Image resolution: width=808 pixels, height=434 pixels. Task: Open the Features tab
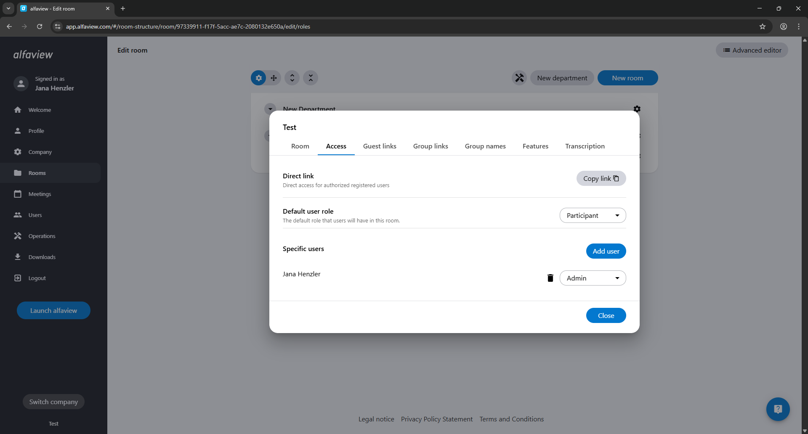pos(535,146)
